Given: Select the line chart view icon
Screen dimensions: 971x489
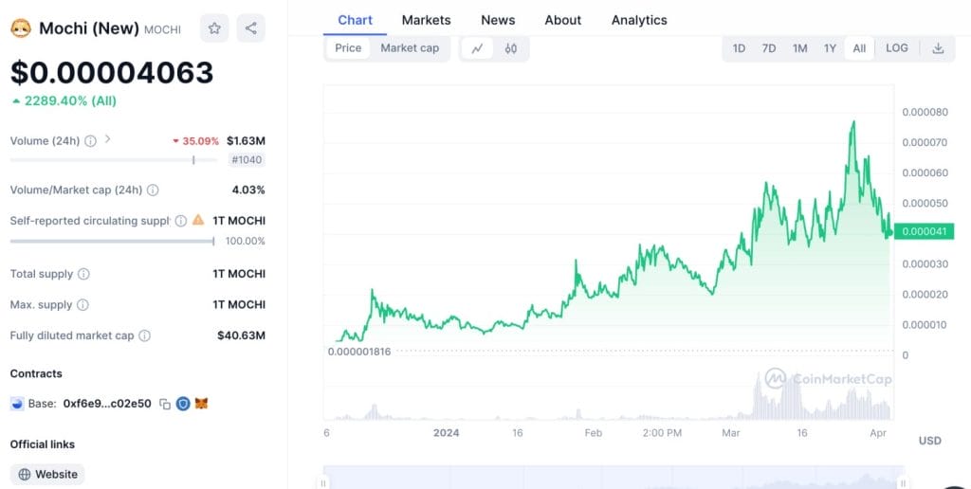Looking at the screenshot, I should point(477,48).
